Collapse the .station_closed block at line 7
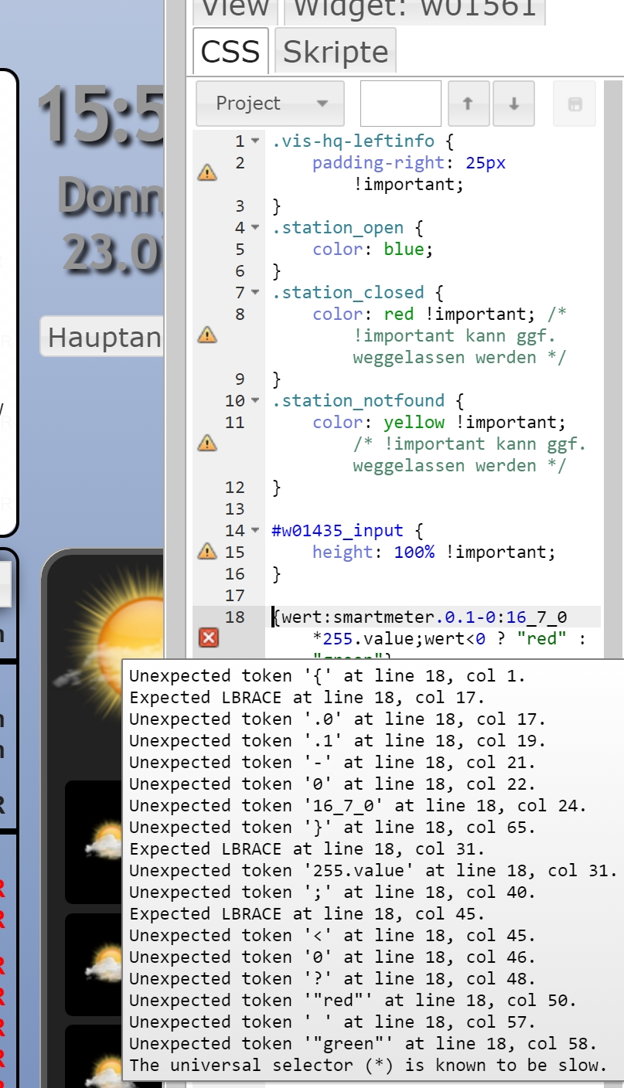624x1088 pixels. coord(256,293)
